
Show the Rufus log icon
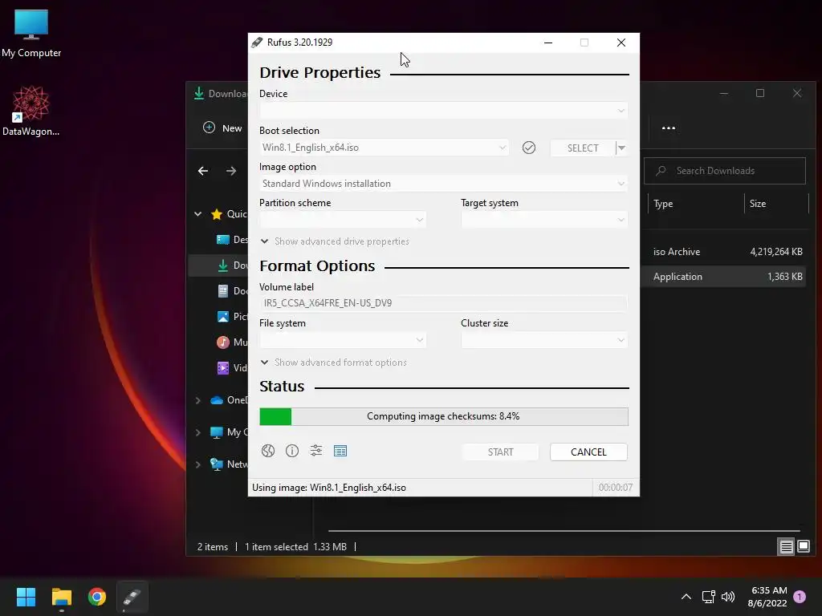(x=340, y=451)
